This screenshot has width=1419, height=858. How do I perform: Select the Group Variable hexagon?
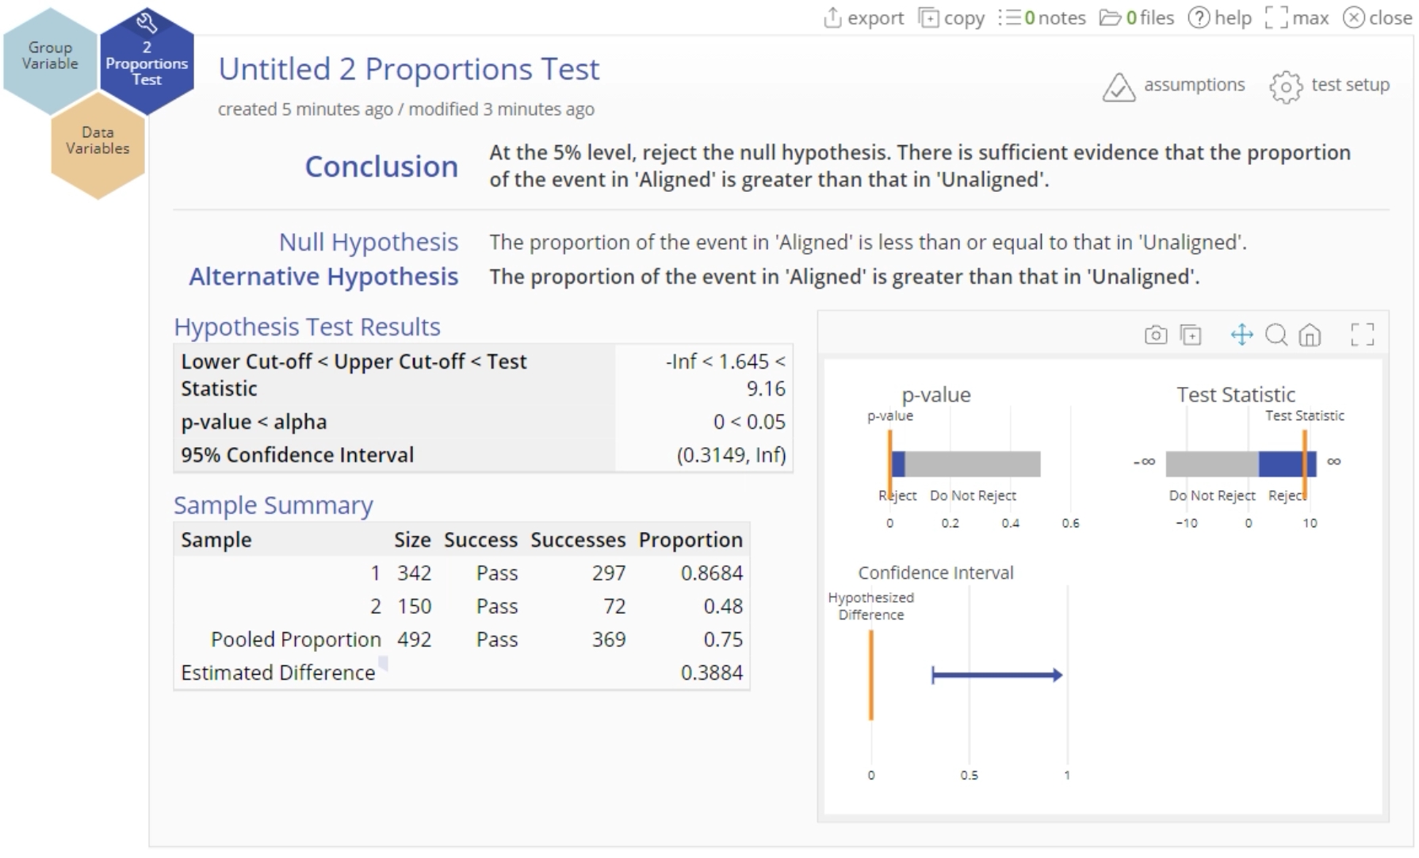click(50, 57)
